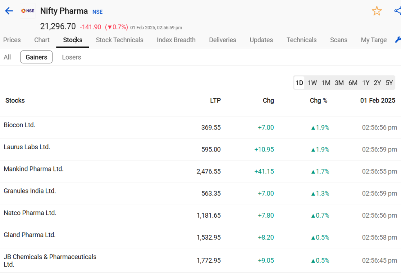The height and width of the screenshot is (276, 401).
Task: Switch to the Losers filter
Action: point(71,57)
